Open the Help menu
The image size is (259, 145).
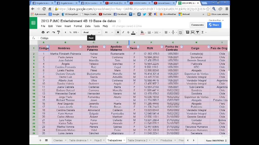pyautogui.click(x=105, y=26)
